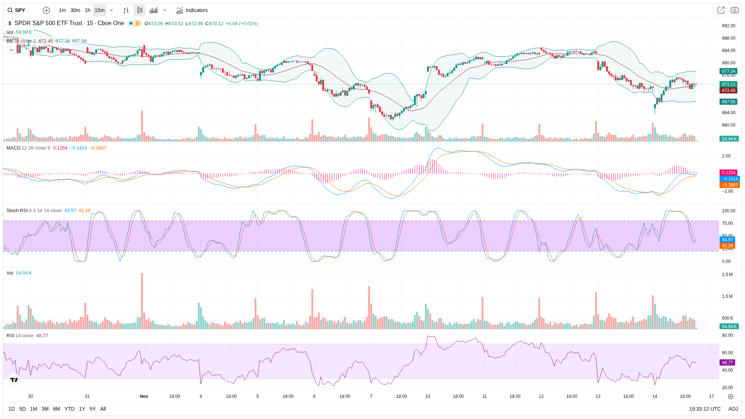Image resolution: width=745 pixels, height=419 pixels.
Task: Collapse the indicator legend chevron
Action: [11, 50]
